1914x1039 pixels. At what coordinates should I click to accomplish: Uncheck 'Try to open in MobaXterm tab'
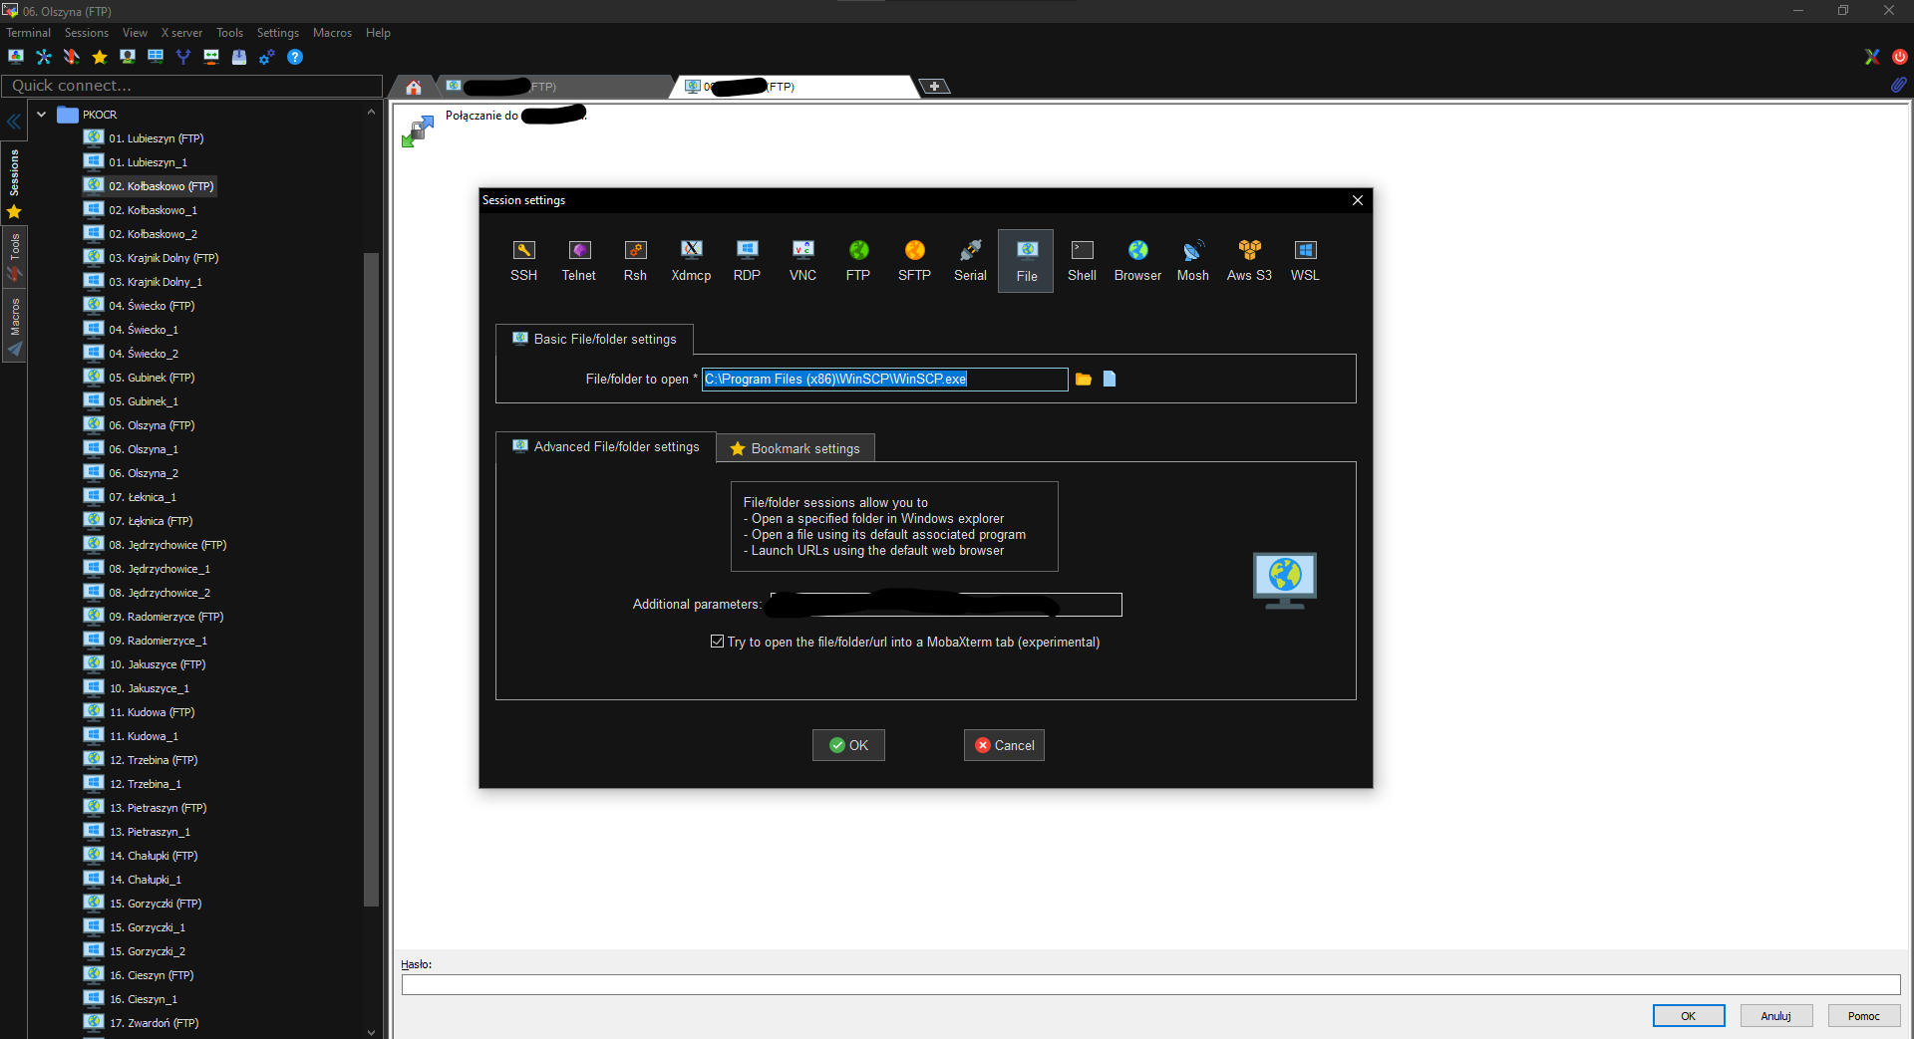717,642
